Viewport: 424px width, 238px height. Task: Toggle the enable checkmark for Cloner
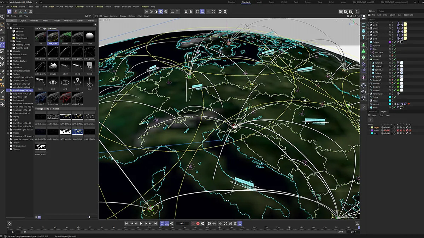(394, 59)
